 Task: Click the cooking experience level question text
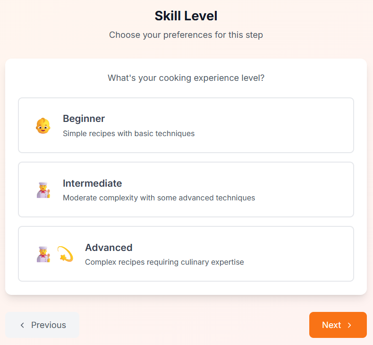(186, 78)
